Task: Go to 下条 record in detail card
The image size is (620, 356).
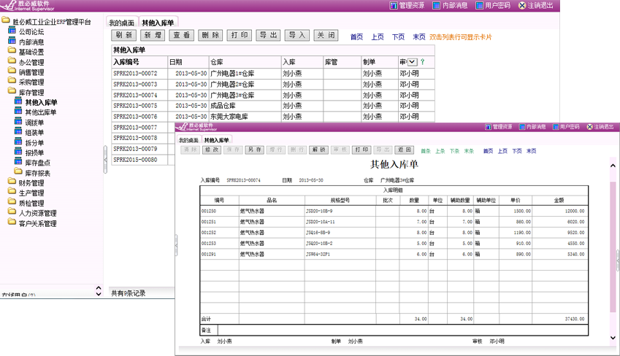Action: coord(454,151)
